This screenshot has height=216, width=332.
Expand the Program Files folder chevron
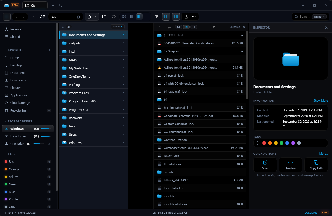[x=123, y=93]
